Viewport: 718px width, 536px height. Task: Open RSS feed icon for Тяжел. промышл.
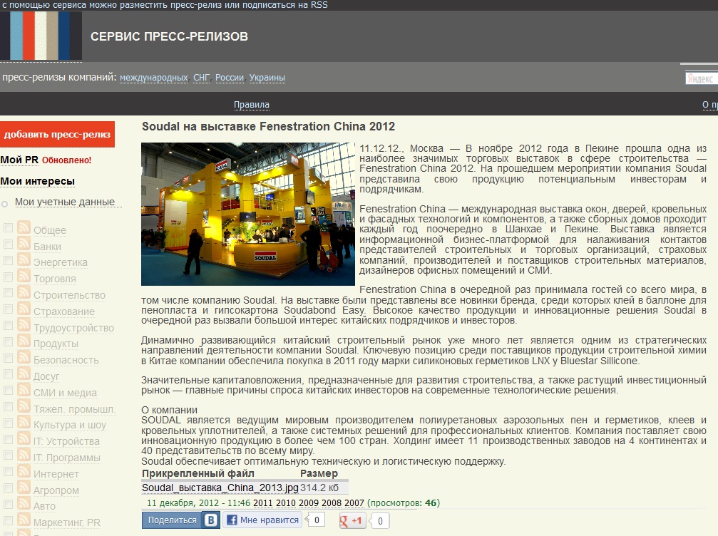(x=24, y=406)
